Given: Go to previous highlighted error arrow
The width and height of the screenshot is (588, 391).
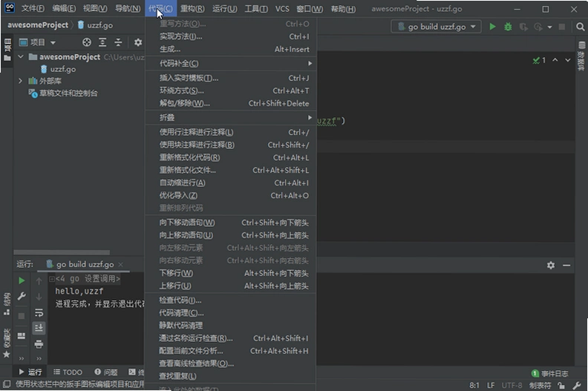Looking at the screenshot, I should coord(555,60).
